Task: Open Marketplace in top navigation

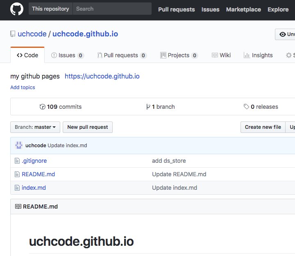Action: pyautogui.click(x=243, y=9)
